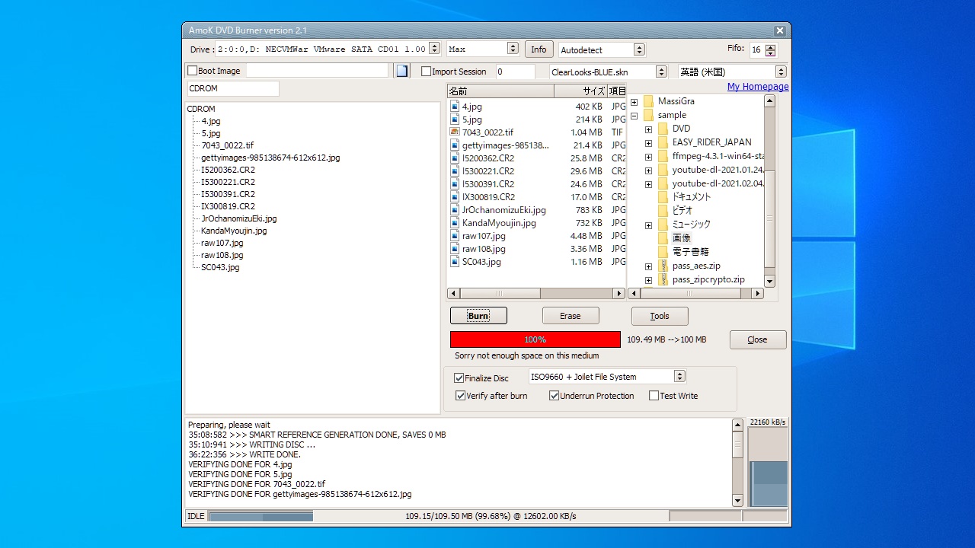Viewport: 975px width, 548px height.
Task: Click the I5200362.CR2 file icon
Action: pyautogui.click(x=455, y=158)
